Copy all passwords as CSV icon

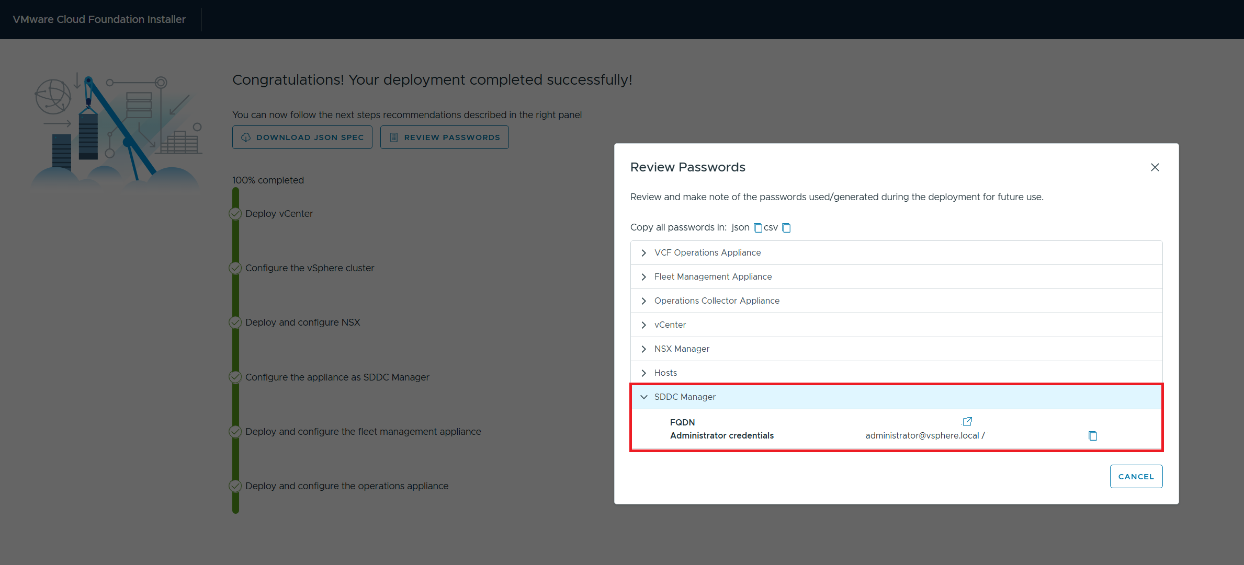pyautogui.click(x=786, y=228)
